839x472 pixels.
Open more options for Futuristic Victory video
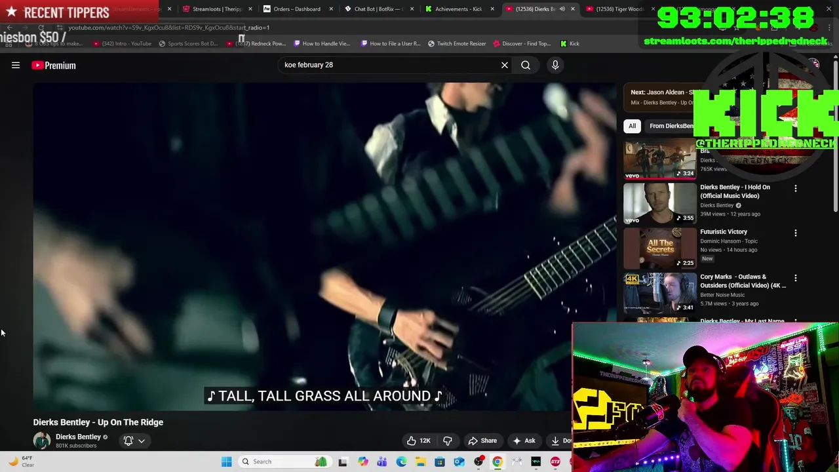click(x=796, y=233)
